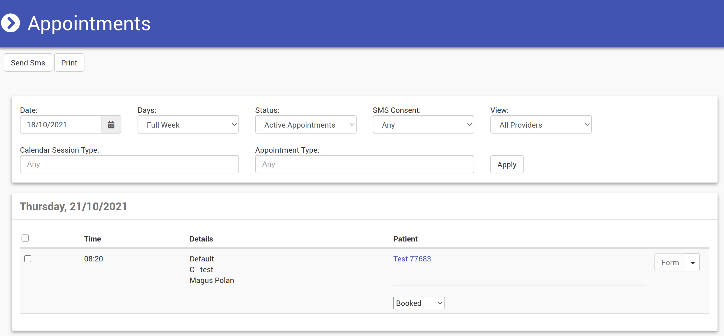Click the Print button
This screenshot has height=336, width=724.
[69, 62]
